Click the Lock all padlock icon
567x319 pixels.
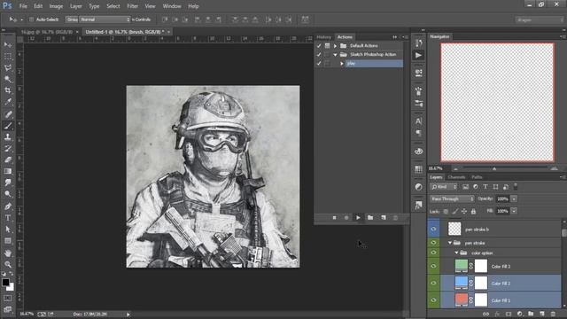pyautogui.click(x=473, y=211)
